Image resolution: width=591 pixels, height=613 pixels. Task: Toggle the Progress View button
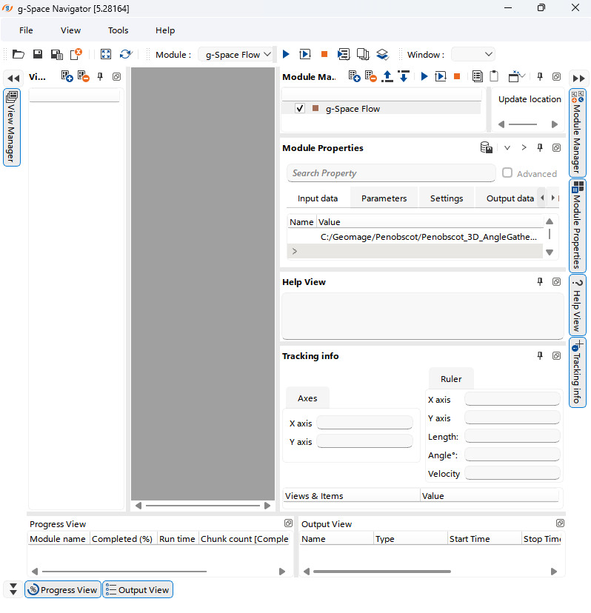tap(63, 589)
